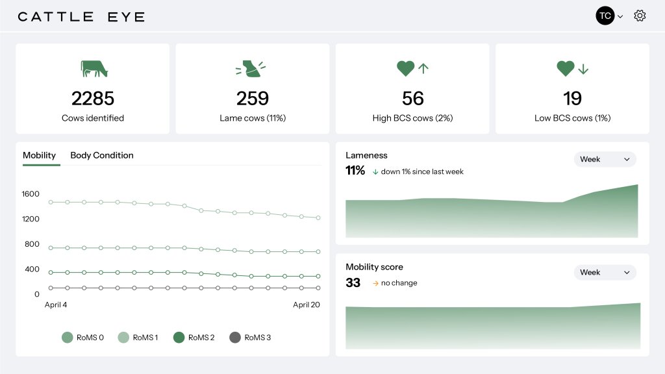665x374 pixels.
Task: Click the lame hoof icon
Action: tap(251, 68)
